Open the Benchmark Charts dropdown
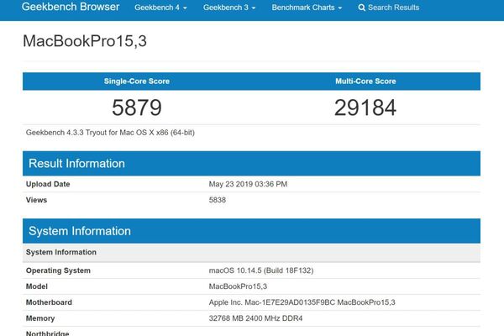 pos(307,8)
